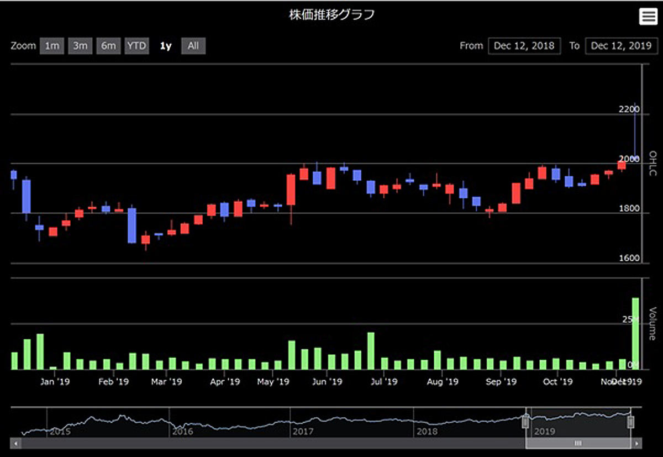
Task: Click the 2015 label in navigator
Action: (x=60, y=431)
